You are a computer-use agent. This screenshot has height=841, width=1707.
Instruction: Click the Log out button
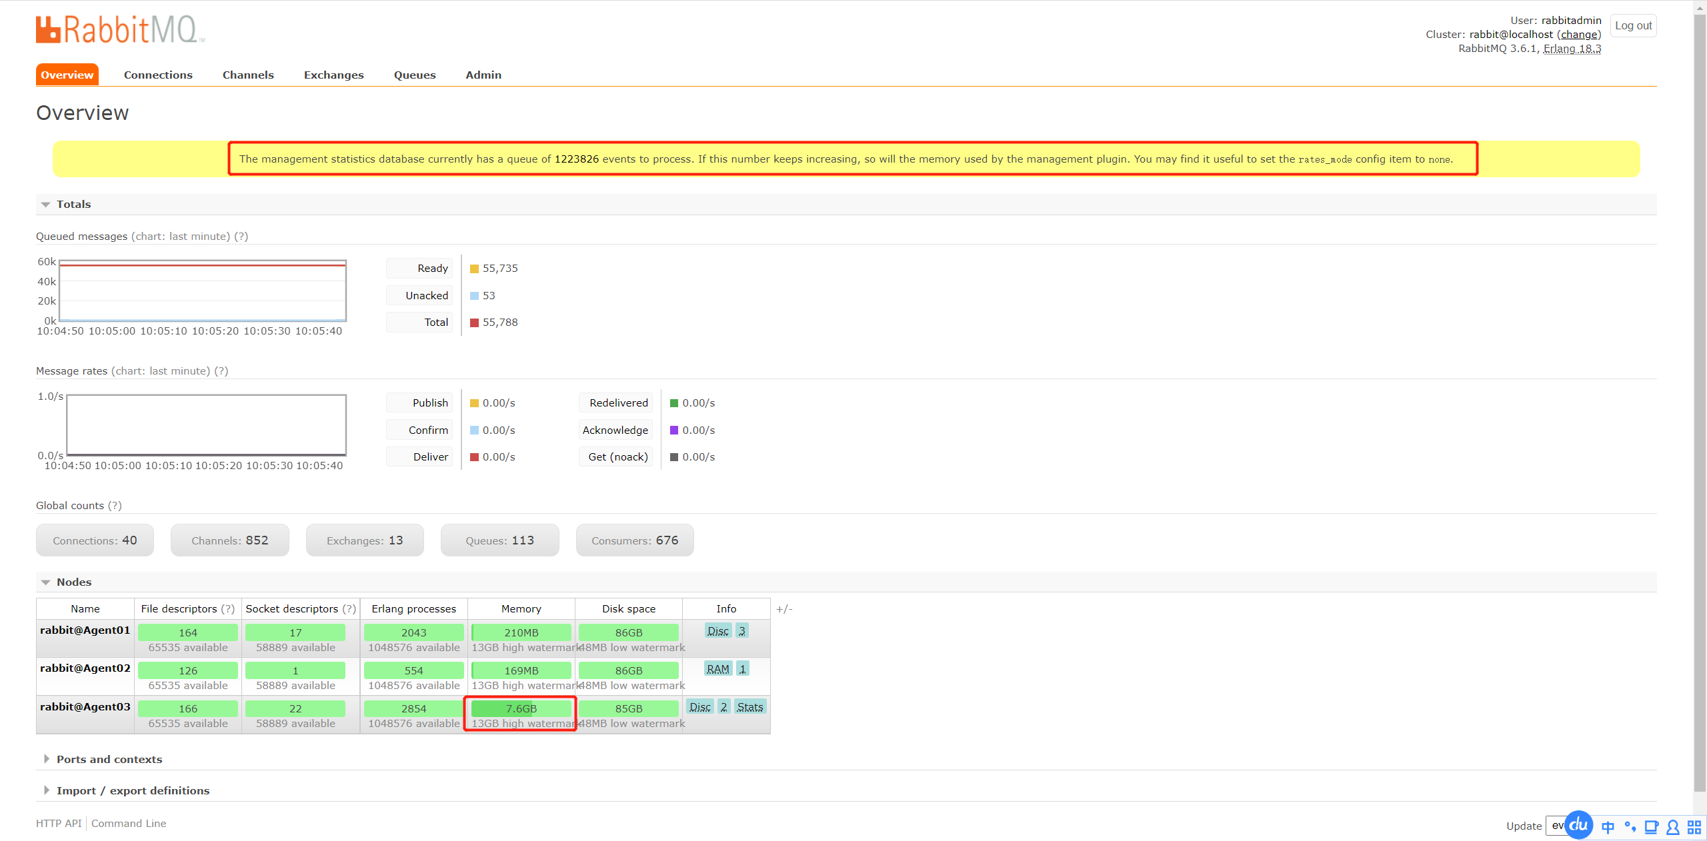[x=1633, y=26]
